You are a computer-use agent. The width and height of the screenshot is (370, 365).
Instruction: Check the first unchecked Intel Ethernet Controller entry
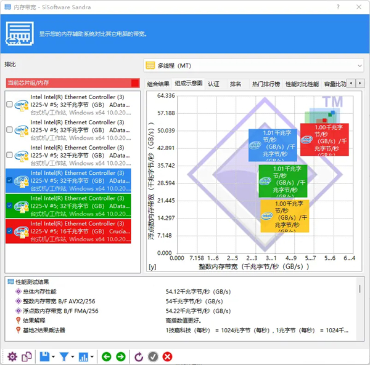(9, 104)
